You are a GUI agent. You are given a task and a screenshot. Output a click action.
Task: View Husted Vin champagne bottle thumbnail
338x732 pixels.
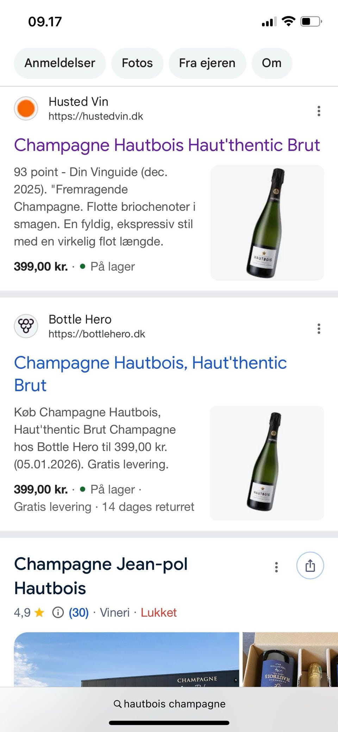(x=267, y=223)
